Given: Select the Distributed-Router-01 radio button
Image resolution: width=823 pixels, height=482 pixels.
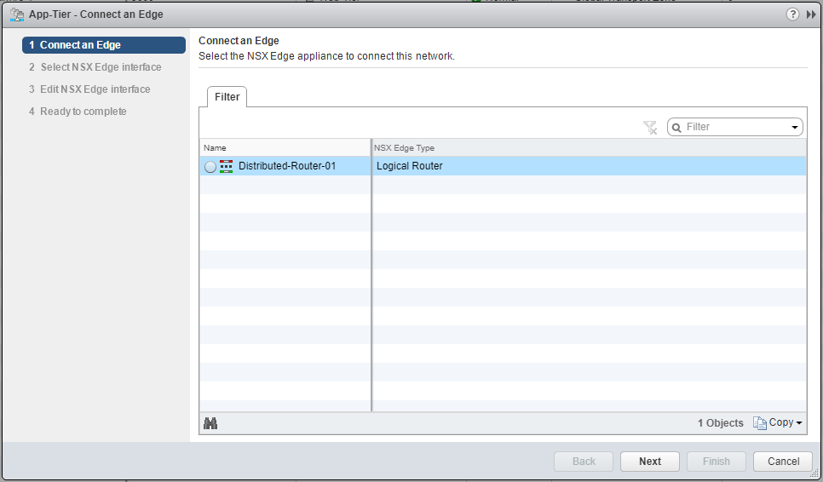Looking at the screenshot, I should (x=210, y=167).
